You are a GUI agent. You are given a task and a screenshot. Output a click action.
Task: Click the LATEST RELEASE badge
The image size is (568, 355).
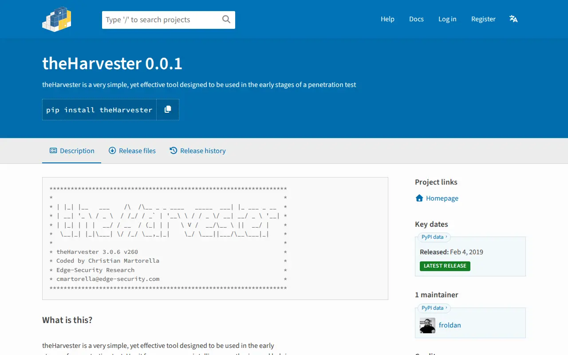click(445, 266)
